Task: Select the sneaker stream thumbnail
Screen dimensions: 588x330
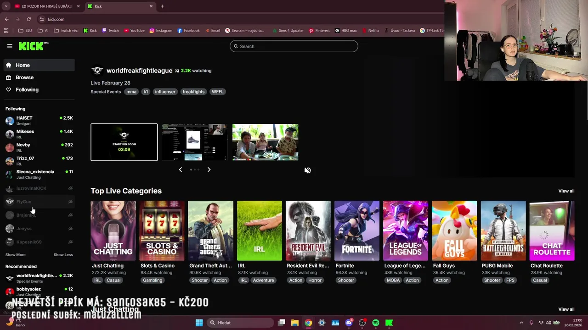Action: point(194,142)
